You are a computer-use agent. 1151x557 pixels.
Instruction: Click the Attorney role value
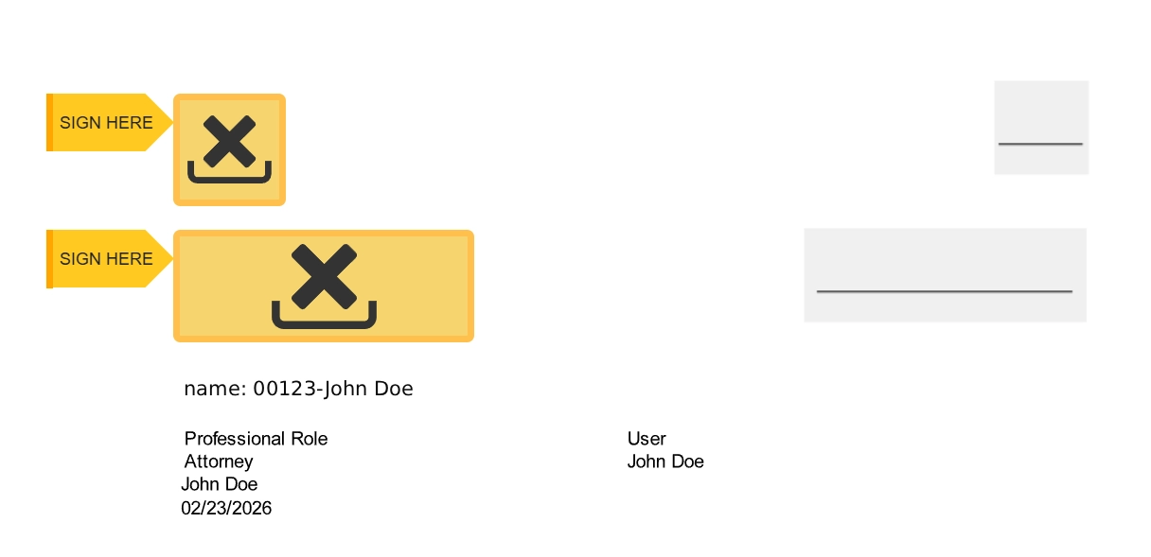219,461
